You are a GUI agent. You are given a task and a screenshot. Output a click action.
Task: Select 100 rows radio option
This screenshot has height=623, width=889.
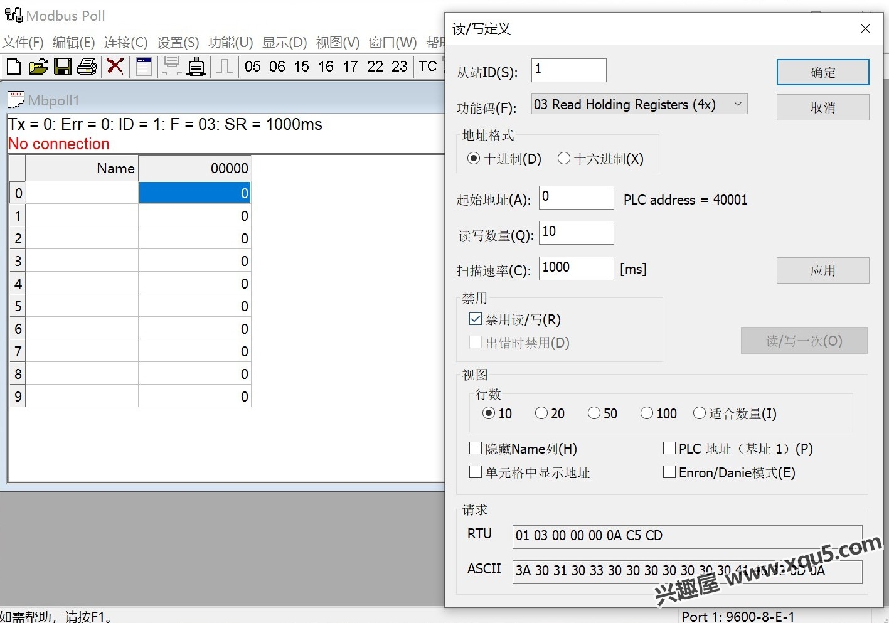[x=647, y=413]
